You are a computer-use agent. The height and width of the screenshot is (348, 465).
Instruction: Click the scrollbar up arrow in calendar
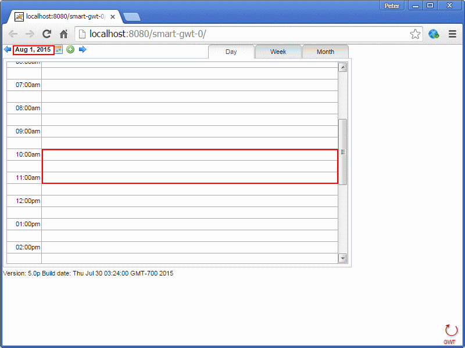point(342,67)
